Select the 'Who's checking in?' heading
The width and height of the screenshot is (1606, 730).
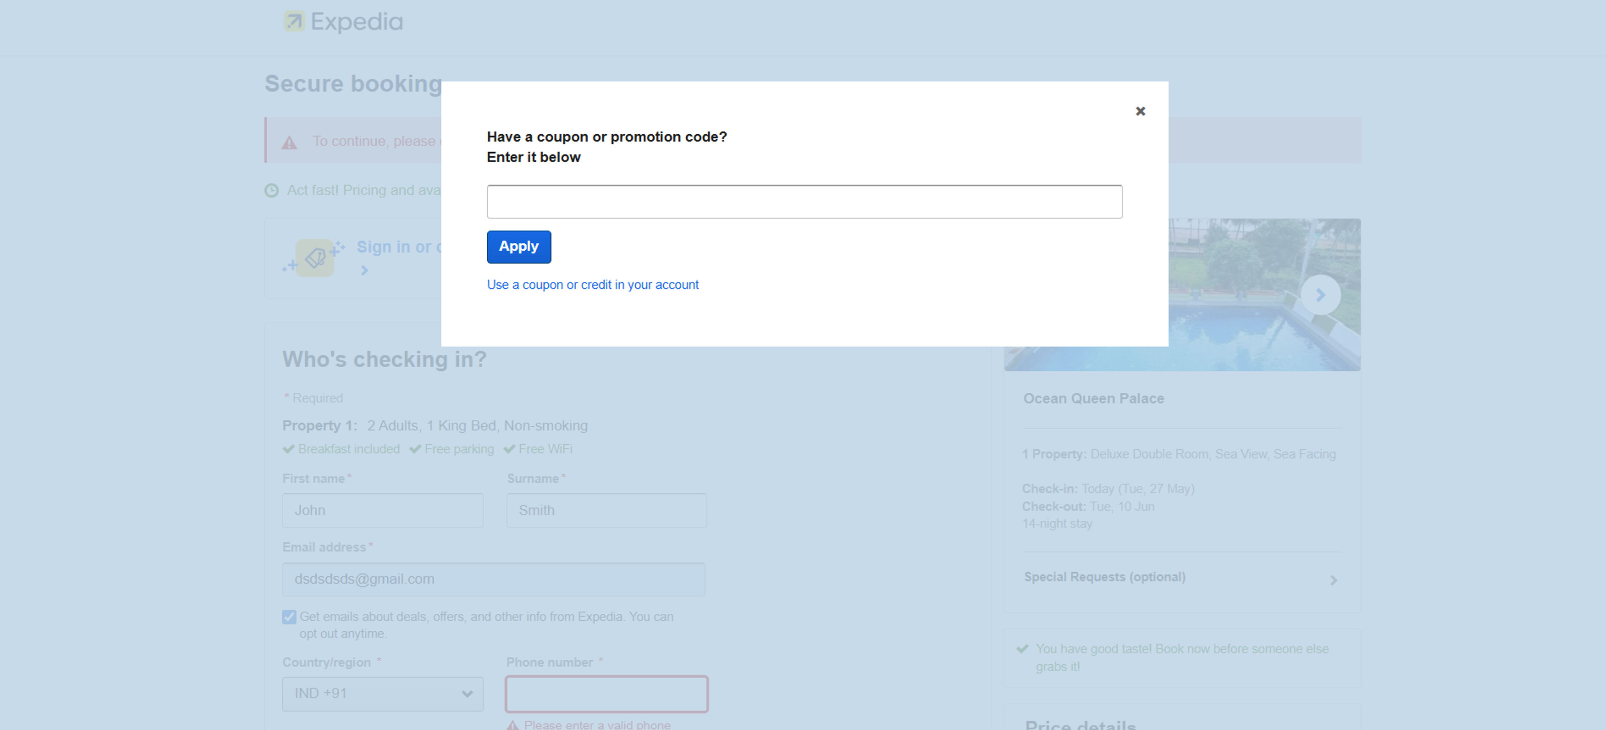pos(384,360)
